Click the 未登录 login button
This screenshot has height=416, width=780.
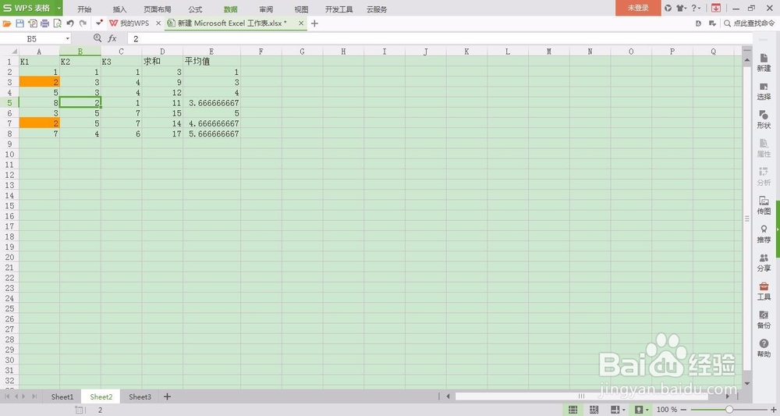pos(638,8)
